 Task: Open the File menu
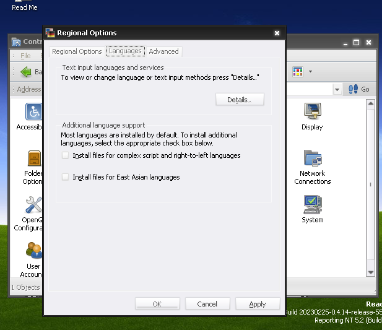click(x=25, y=56)
